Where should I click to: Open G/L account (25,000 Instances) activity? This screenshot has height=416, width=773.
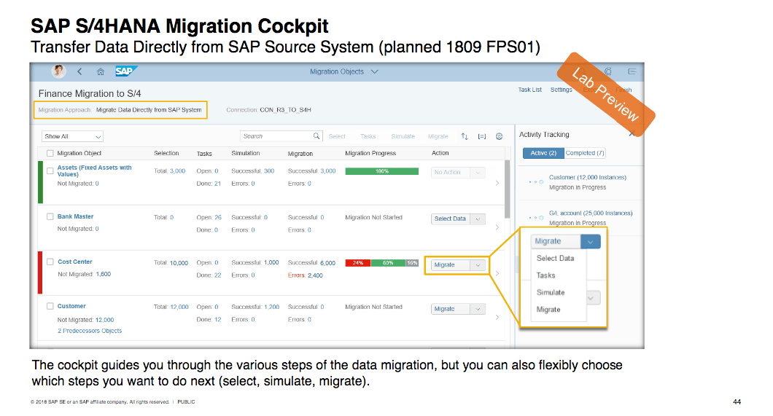(x=591, y=213)
